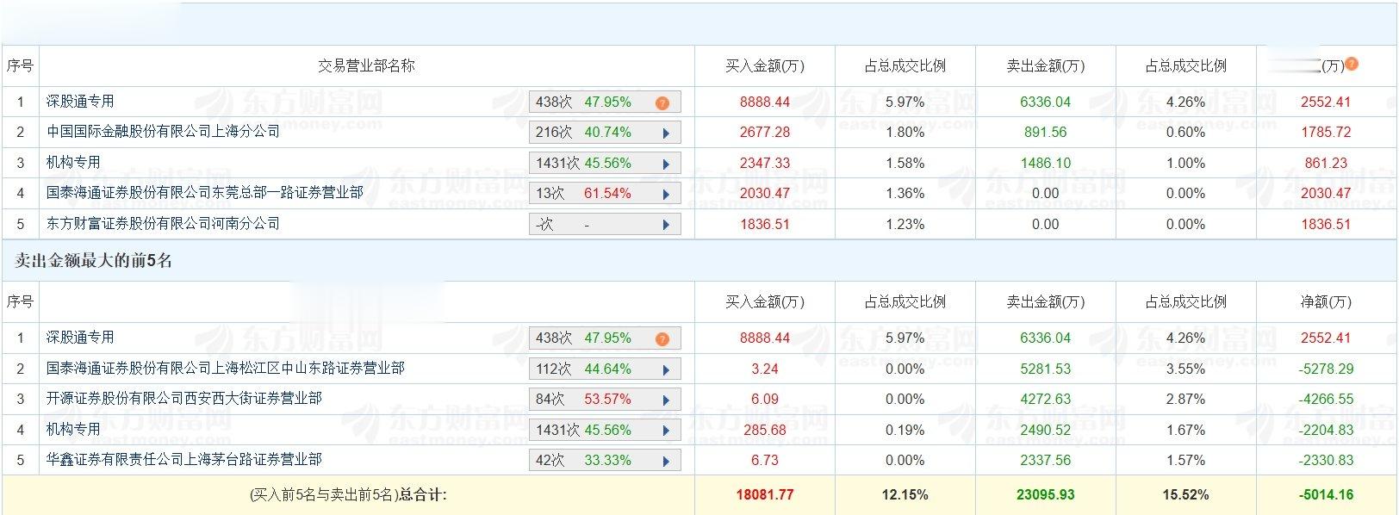
Task: Click arrow beside 84次 53.57% stats box
Action: coord(666,400)
